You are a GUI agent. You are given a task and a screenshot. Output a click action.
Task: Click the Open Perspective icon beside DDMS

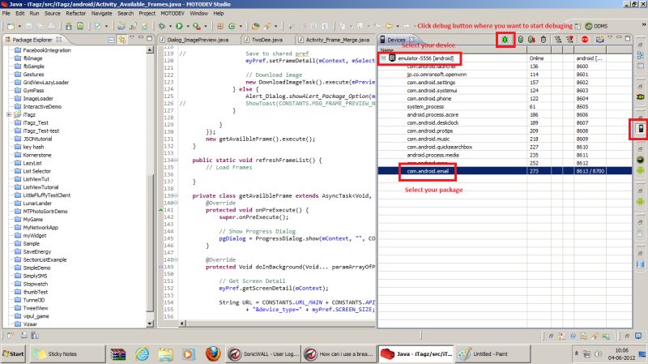(578, 26)
